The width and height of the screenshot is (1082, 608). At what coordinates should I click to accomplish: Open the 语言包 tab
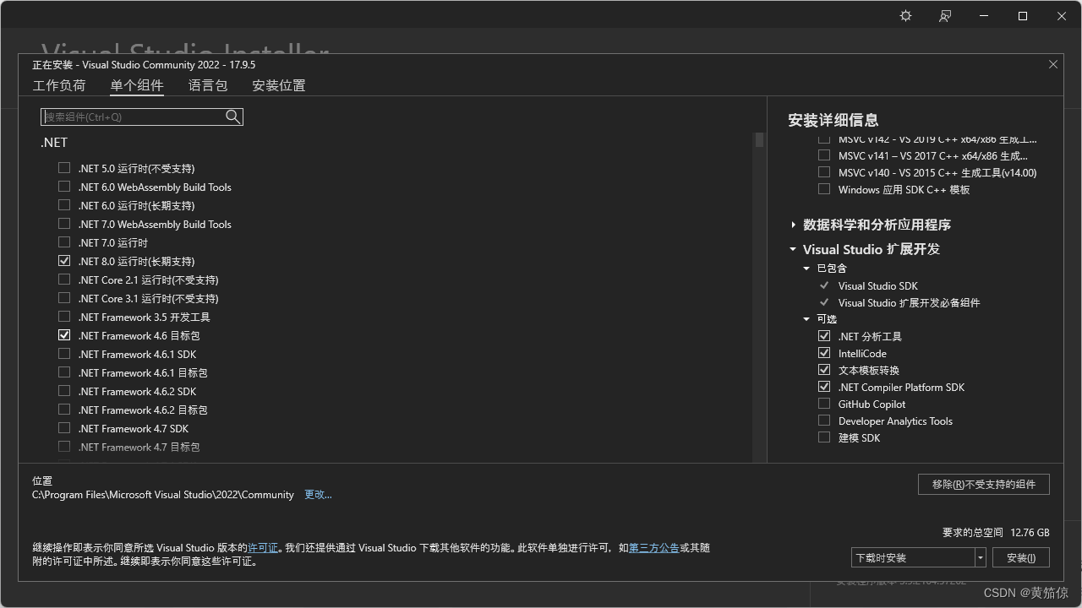click(x=208, y=85)
